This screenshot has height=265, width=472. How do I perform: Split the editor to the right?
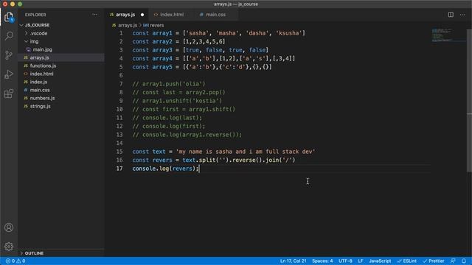point(451,15)
